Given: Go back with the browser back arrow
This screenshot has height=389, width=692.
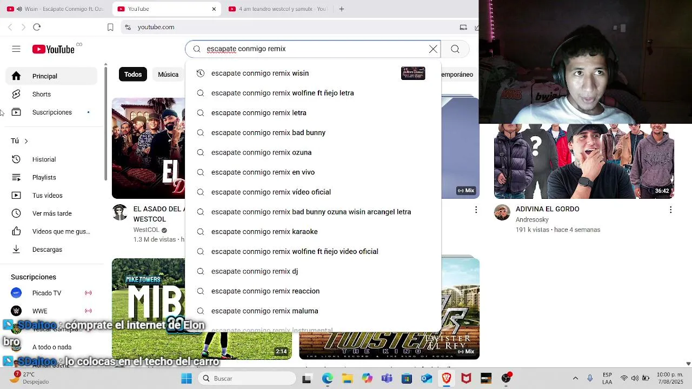Looking at the screenshot, I should pyautogui.click(x=10, y=27).
